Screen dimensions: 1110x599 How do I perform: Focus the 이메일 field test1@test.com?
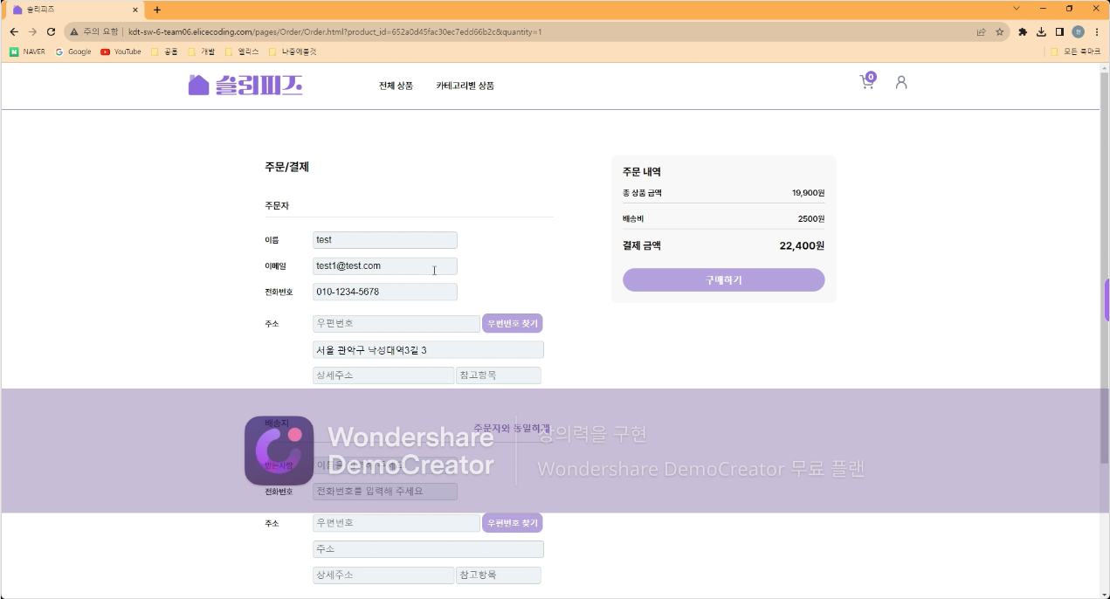(385, 266)
